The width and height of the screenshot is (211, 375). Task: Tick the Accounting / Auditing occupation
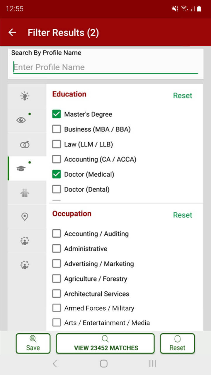pos(57,234)
